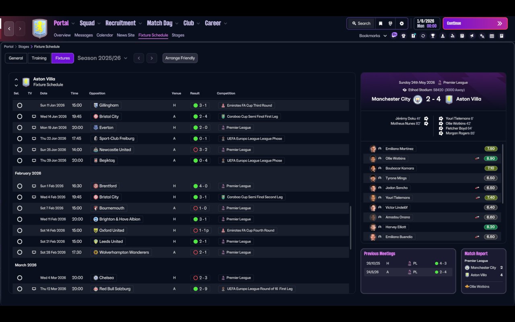Click the date and time display 1/6/2026

pos(426,23)
